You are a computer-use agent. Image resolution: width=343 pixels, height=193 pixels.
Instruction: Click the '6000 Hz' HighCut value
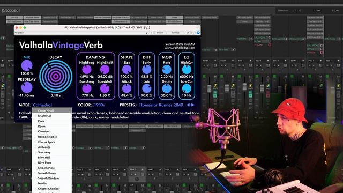click(x=187, y=77)
